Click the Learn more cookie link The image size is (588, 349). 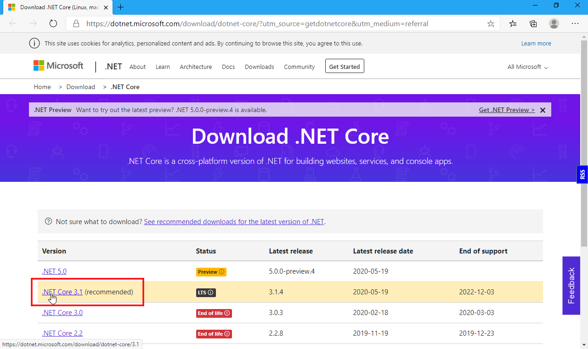(x=536, y=44)
